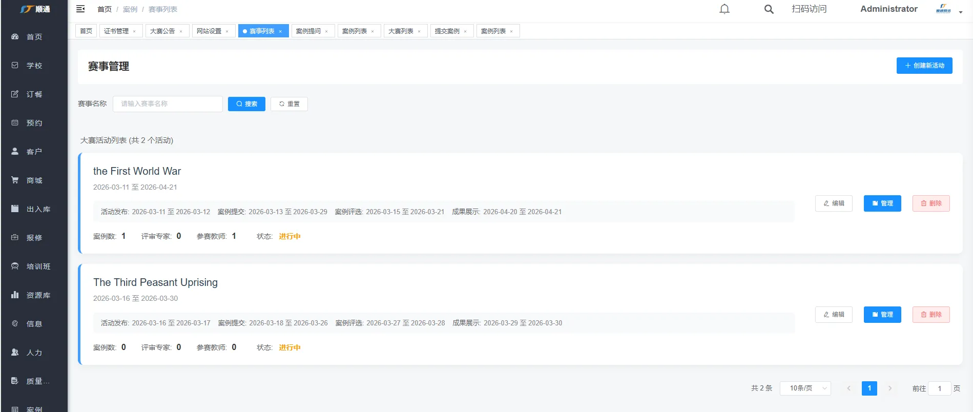
Task: Switch to the 提交案例 tab
Action: [x=447, y=31]
